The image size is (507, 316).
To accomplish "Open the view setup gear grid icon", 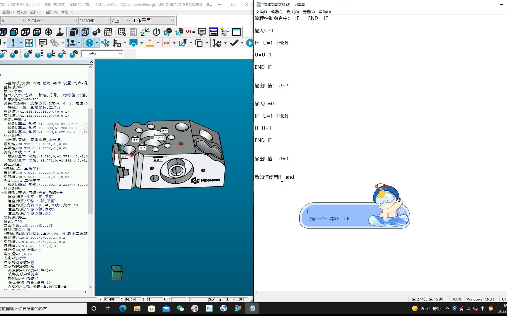I will coord(122,32).
